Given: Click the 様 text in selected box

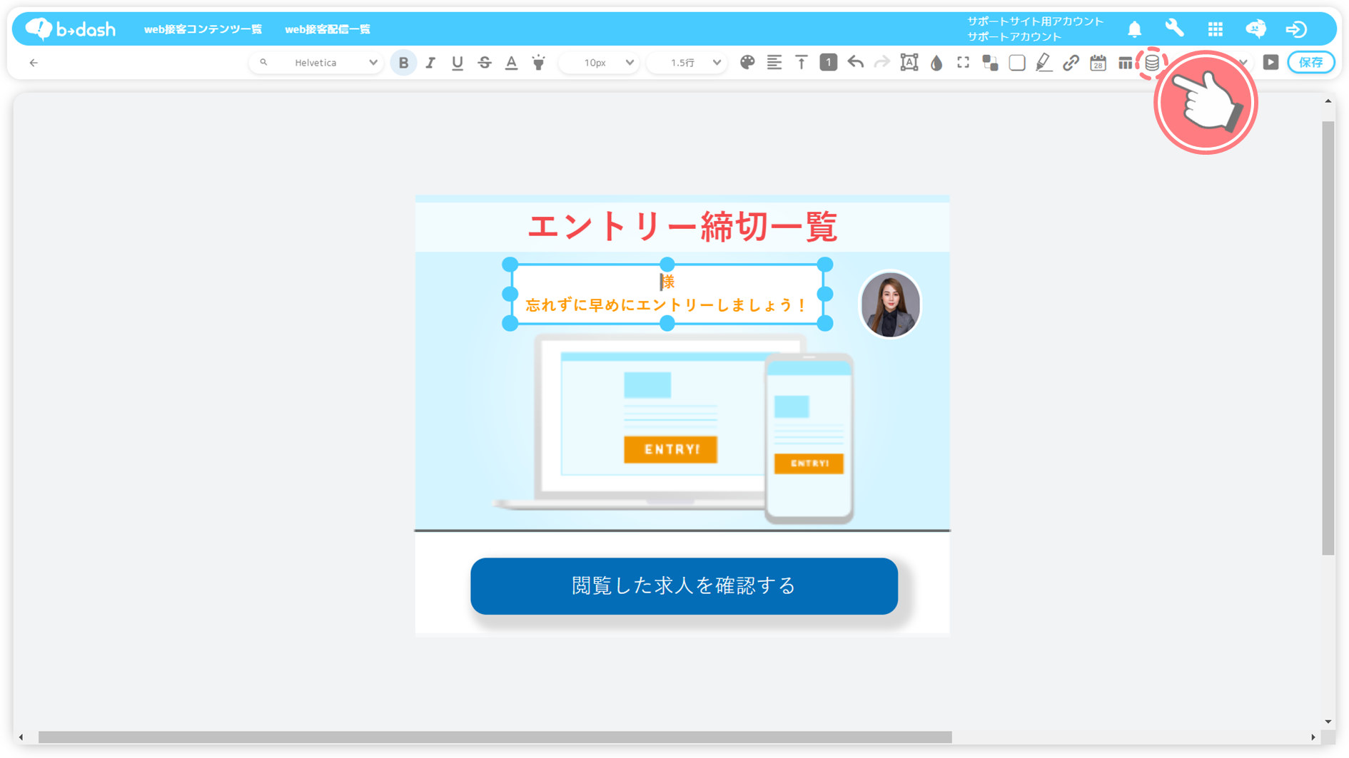Looking at the screenshot, I should click(x=667, y=282).
